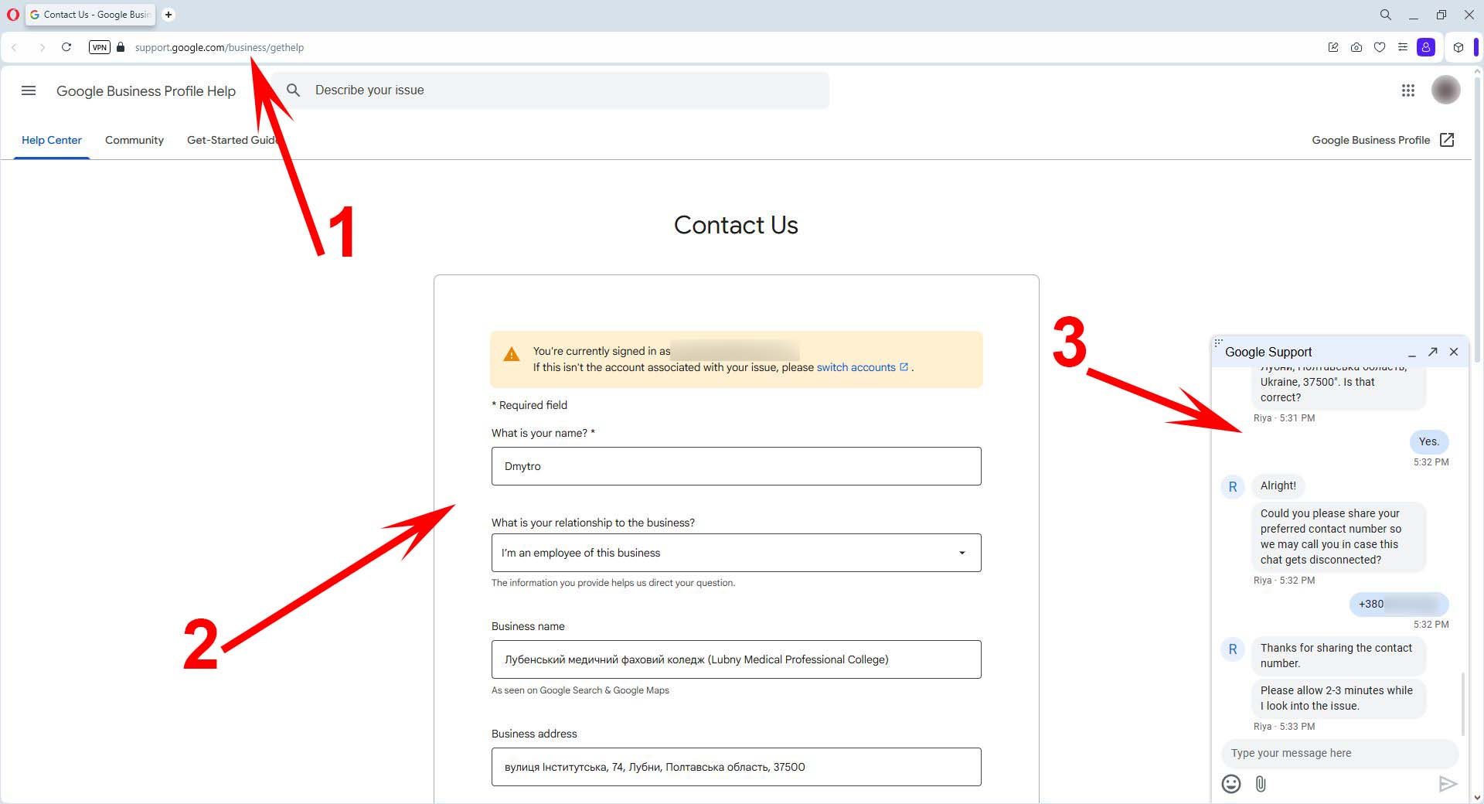
Task: Open the browser tab search icon
Action: 1385,14
